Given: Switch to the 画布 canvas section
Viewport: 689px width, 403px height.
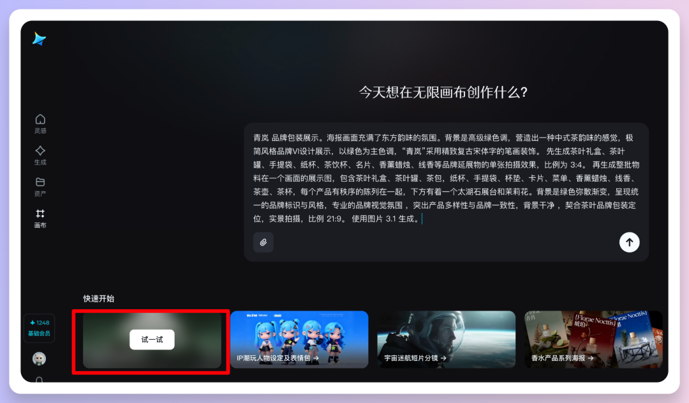Looking at the screenshot, I should tap(40, 219).
